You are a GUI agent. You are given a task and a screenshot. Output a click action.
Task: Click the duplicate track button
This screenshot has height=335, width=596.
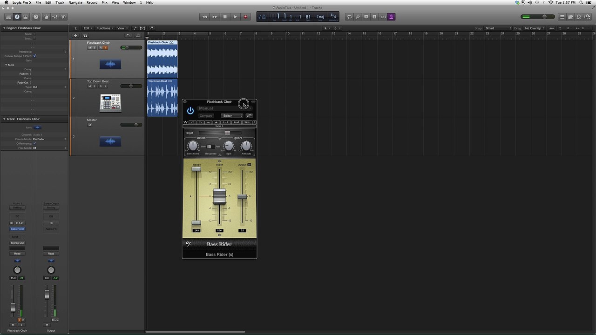85,35
